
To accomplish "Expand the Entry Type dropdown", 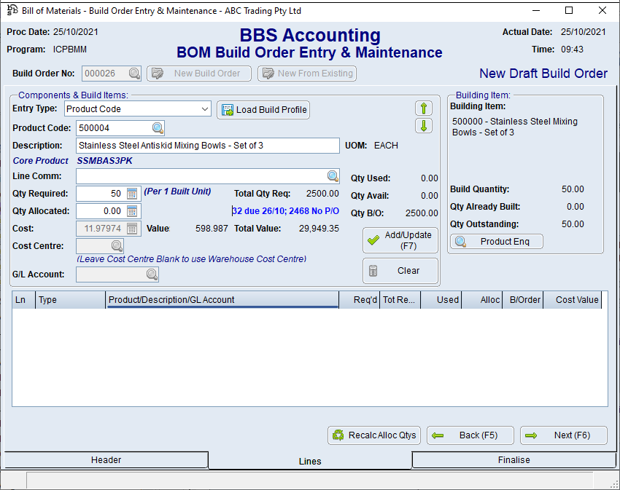I will (205, 109).
